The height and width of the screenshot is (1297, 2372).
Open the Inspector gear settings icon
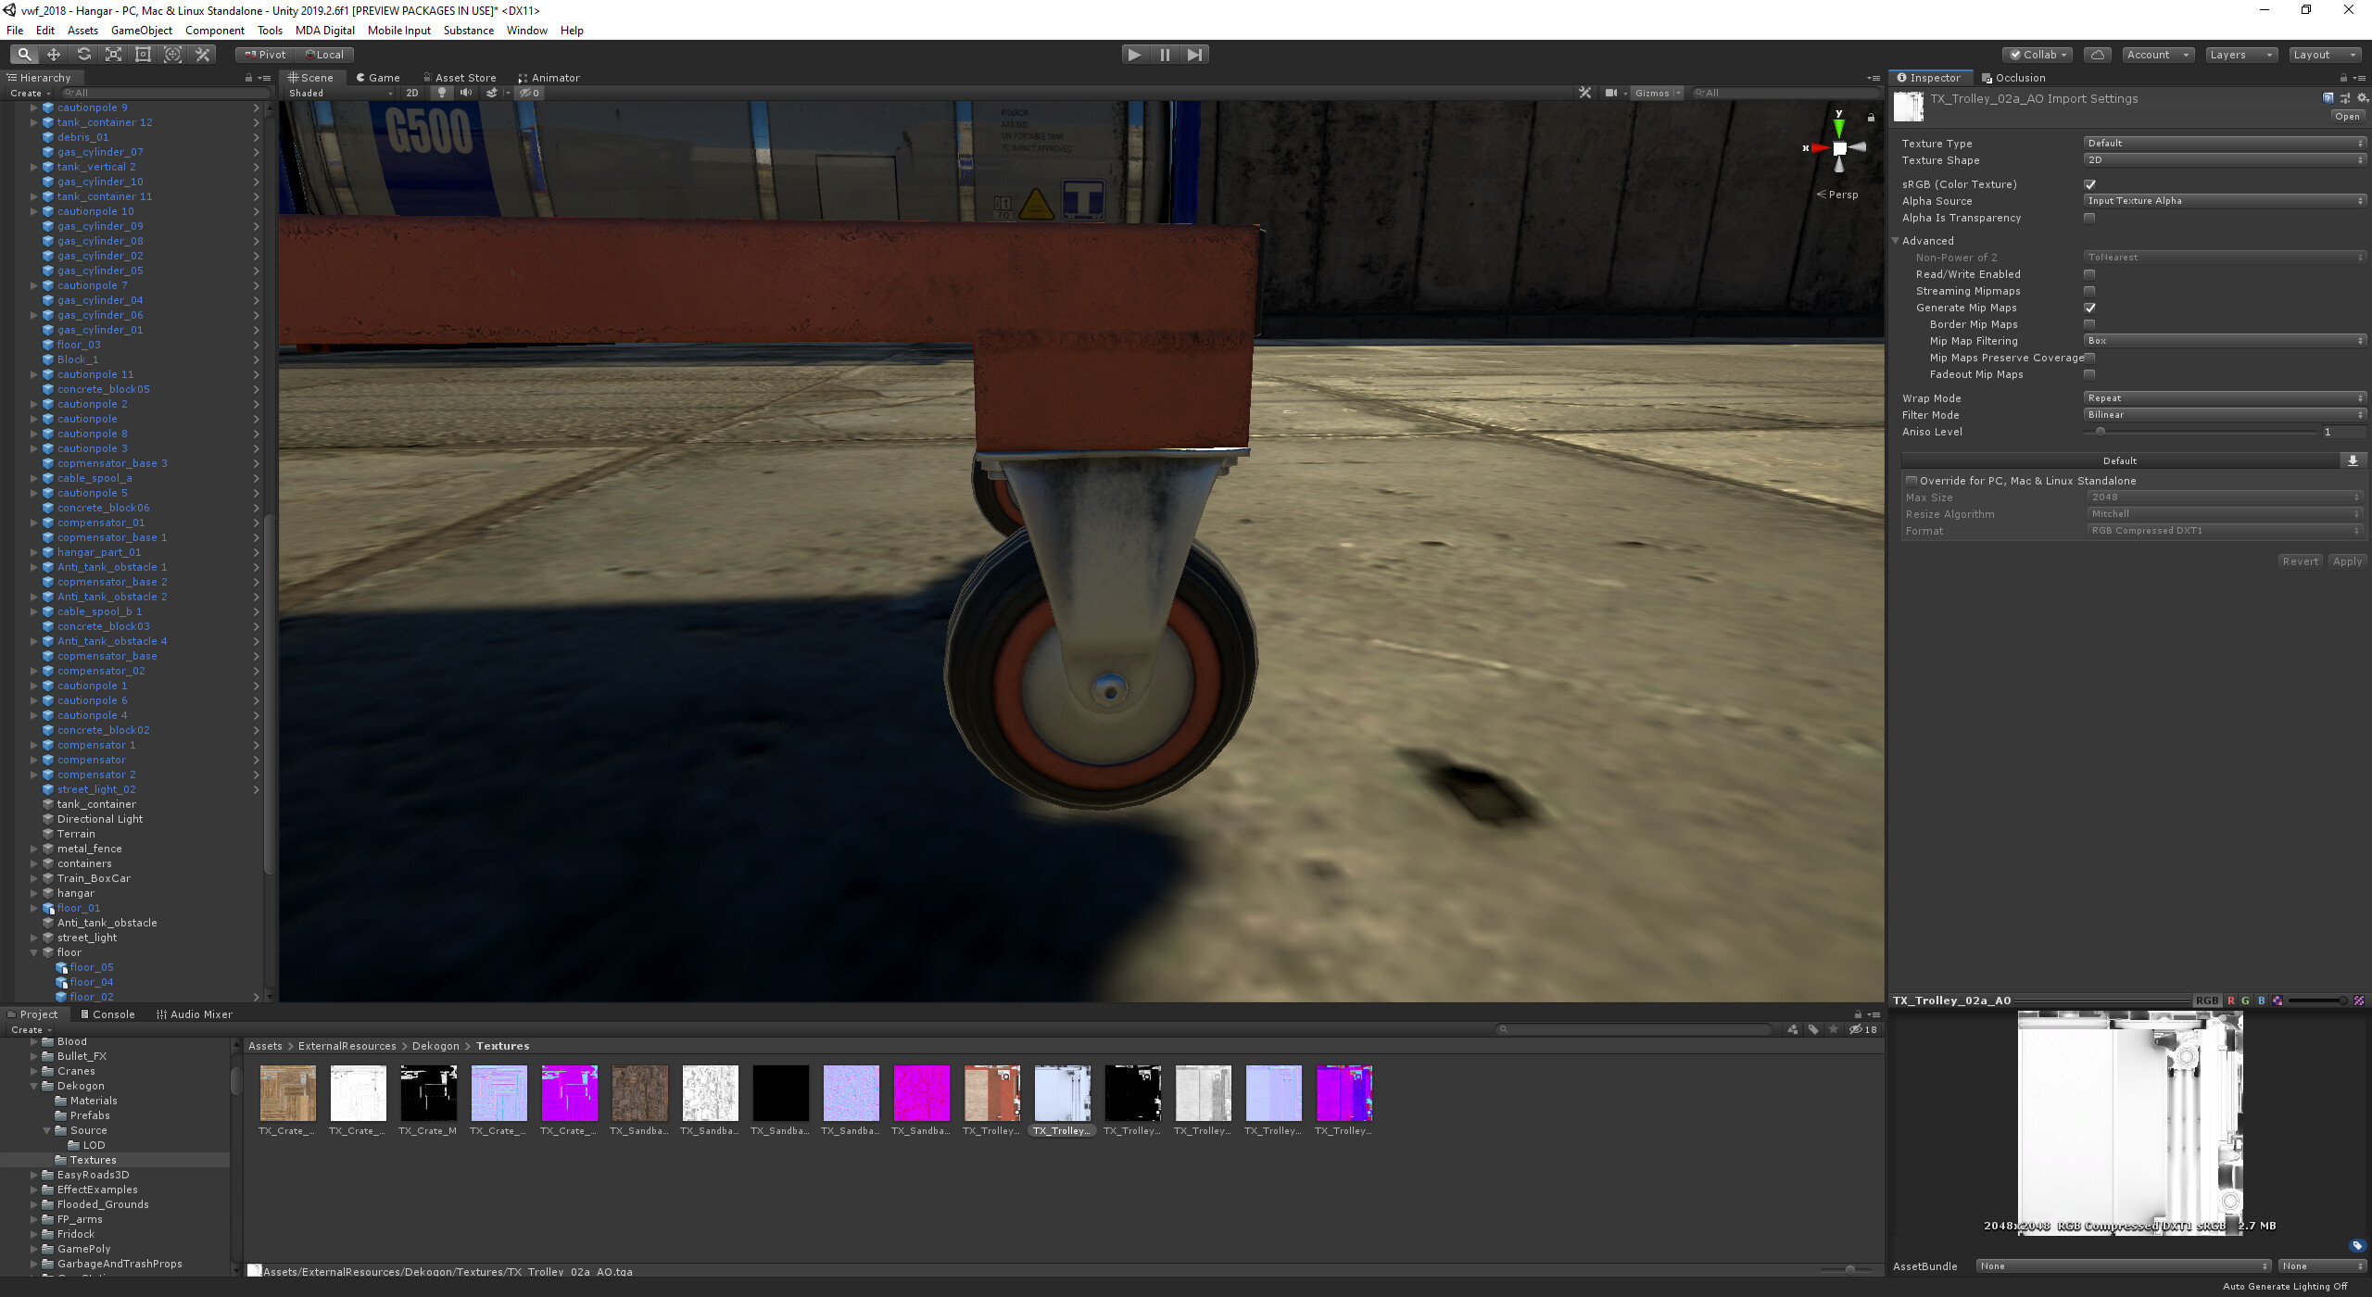pyautogui.click(x=2359, y=96)
